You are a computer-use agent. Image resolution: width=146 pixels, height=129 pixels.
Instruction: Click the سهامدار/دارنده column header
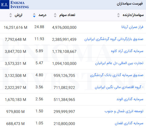pyautogui.click(x=133, y=15)
